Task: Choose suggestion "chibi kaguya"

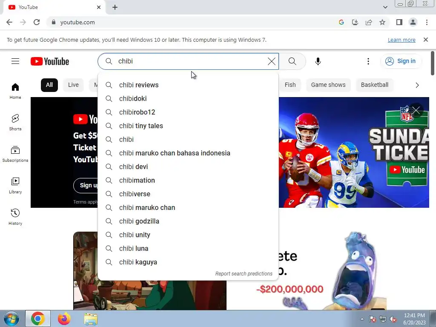Action: [188, 262]
